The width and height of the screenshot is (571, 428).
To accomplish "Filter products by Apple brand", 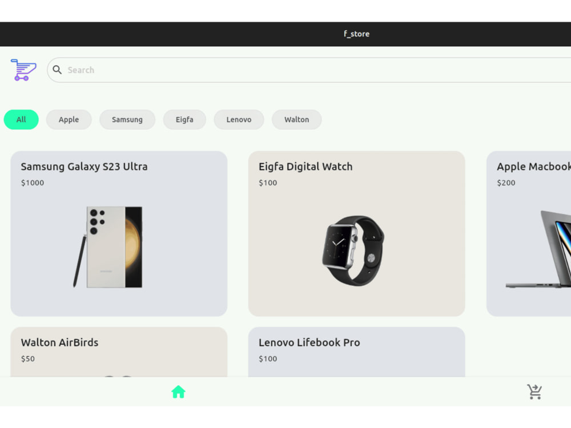I will (x=69, y=119).
